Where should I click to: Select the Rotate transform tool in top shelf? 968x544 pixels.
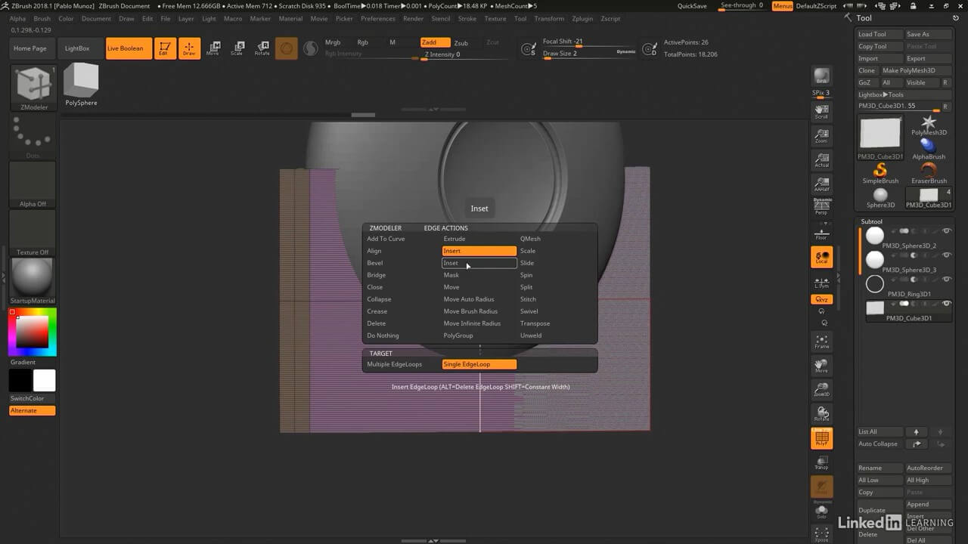pos(262,48)
